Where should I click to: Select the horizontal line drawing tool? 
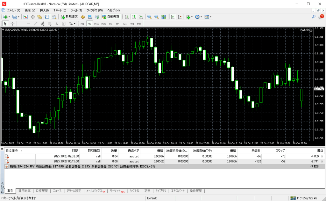coord(28,24)
